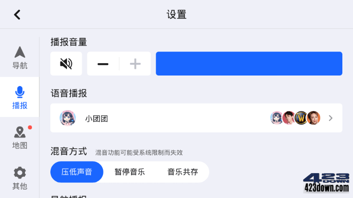The width and height of the screenshot is (353, 198).
Task: Click the 语音播报 section heading
Action: pyautogui.click(x=69, y=93)
